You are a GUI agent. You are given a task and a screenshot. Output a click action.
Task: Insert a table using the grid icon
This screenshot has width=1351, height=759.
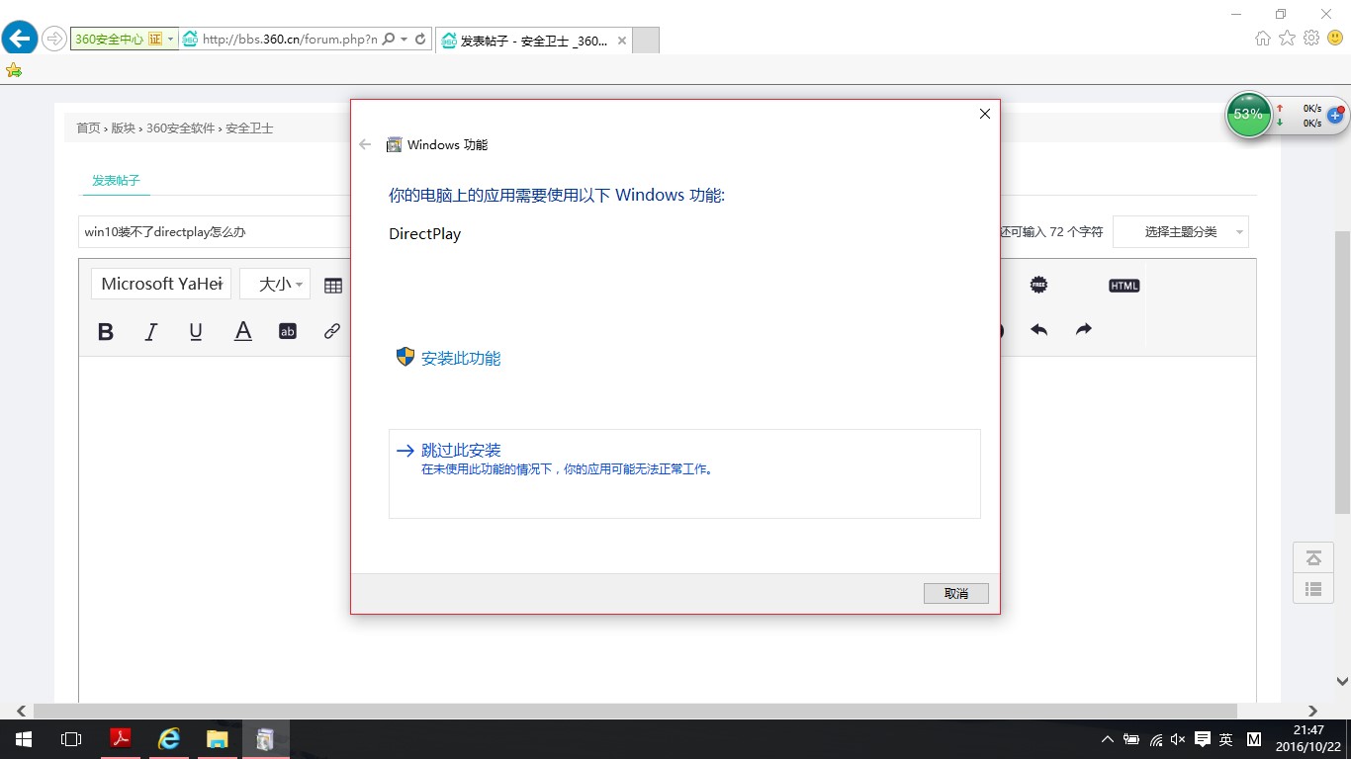333,286
